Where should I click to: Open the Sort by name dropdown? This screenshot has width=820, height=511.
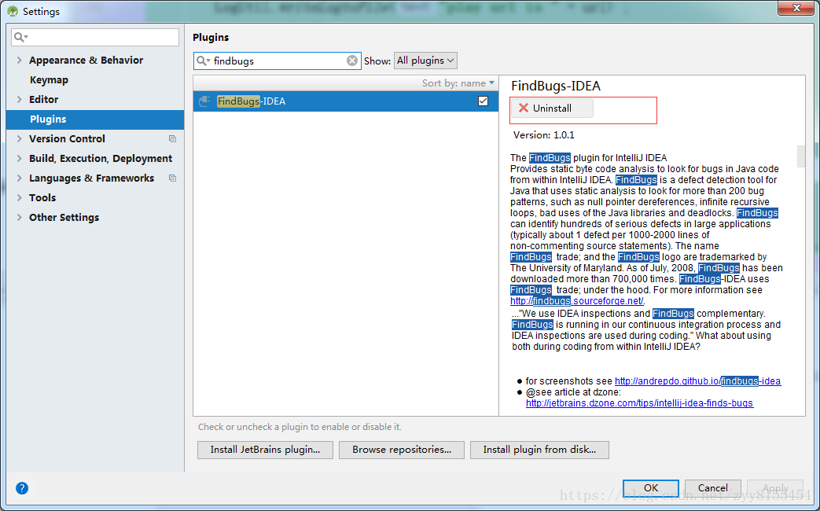(x=458, y=83)
